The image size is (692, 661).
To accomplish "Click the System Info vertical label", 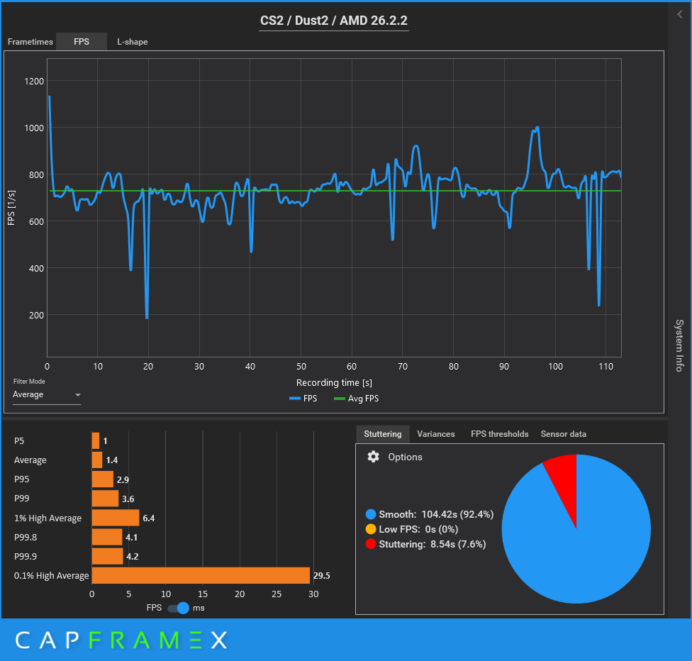I will (x=679, y=345).
